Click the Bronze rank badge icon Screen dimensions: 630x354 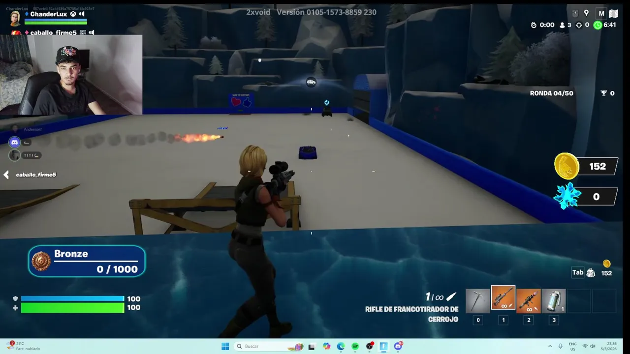pyautogui.click(x=41, y=261)
